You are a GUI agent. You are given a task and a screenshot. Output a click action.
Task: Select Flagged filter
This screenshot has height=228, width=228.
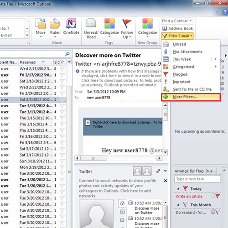coord(191,74)
